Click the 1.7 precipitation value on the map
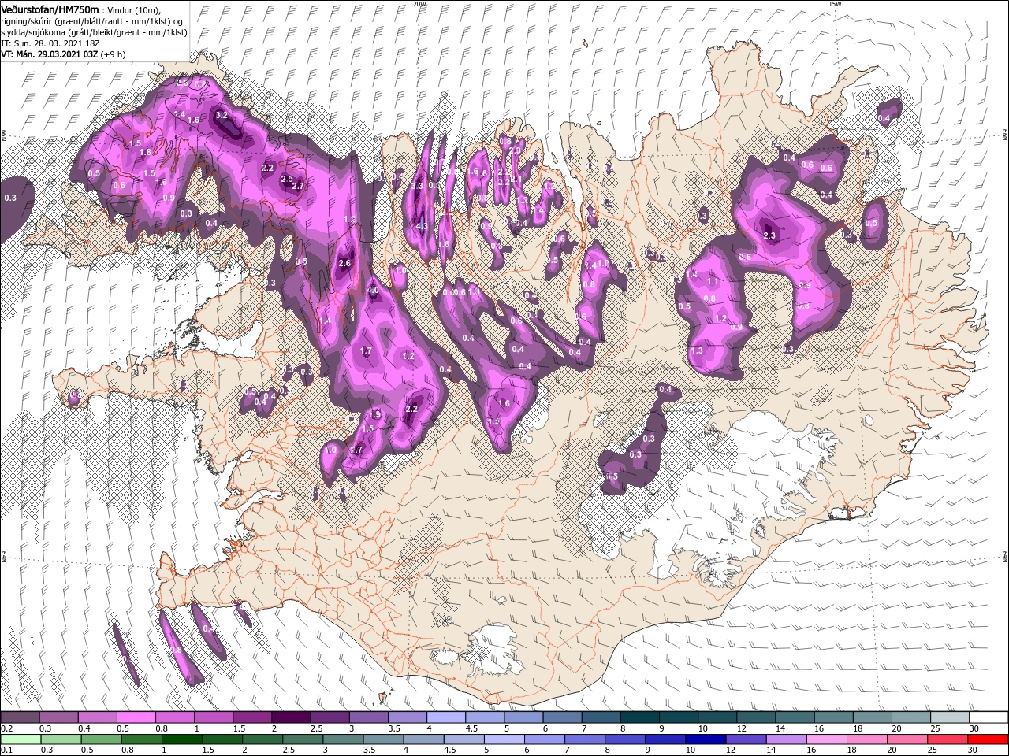 point(366,350)
